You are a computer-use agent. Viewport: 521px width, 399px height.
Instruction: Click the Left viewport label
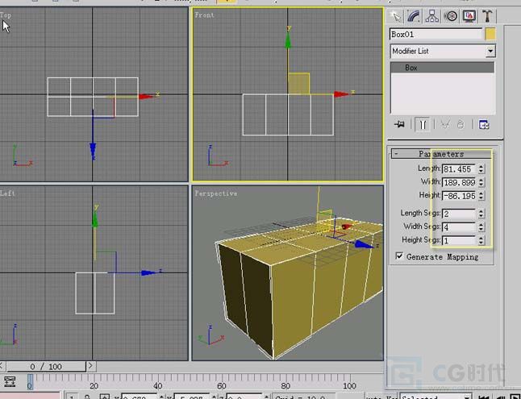[x=7, y=193]
